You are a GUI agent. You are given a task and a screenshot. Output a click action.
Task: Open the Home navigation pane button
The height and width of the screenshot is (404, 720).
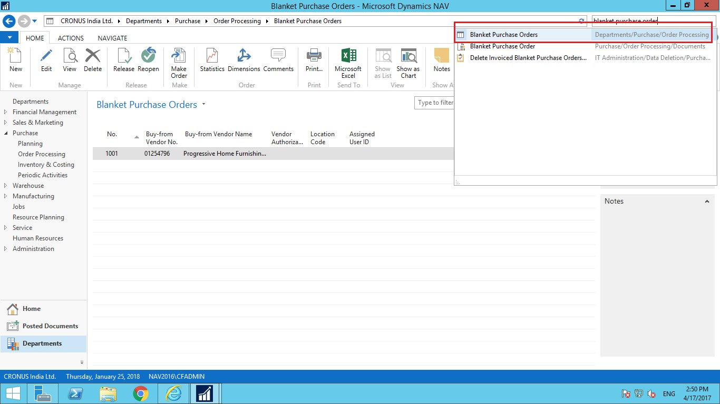[x=43, y=309]
